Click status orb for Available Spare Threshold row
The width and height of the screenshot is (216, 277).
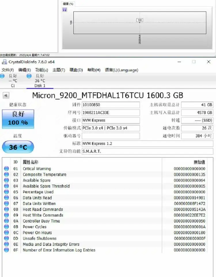[7, 186]
